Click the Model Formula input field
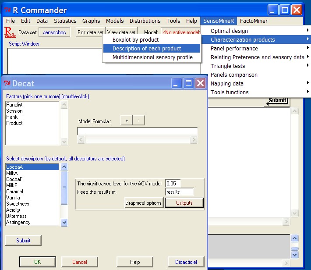The width and height of the screenshot is (311, 270). pos(137,131)
